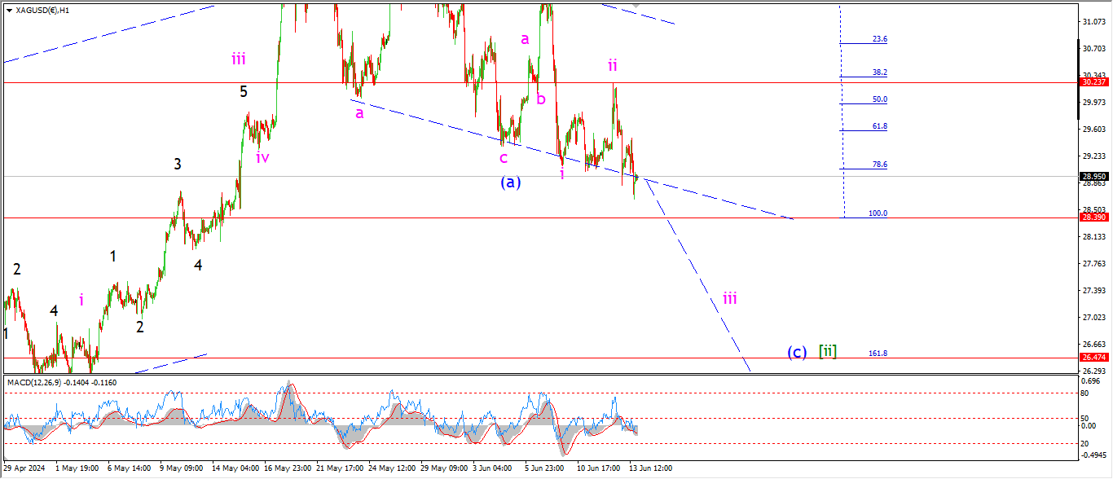Click the 31.071 price axis value
Screen dimensions: 1113x479
tap(1094, 22)
